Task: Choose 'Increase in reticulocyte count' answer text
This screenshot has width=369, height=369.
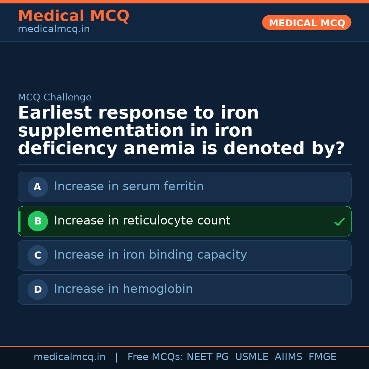Action: (142, 221)
